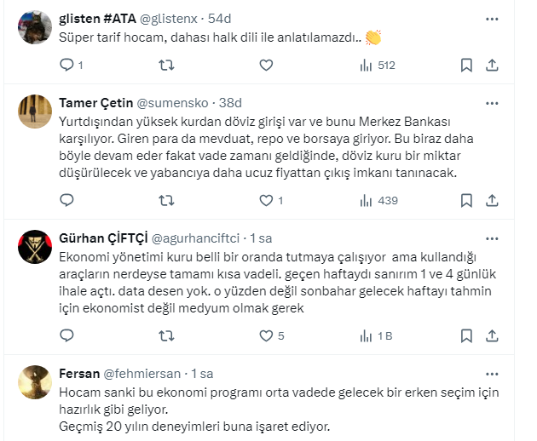Retweet glisten #ATA's tweet

coord(167,65)
